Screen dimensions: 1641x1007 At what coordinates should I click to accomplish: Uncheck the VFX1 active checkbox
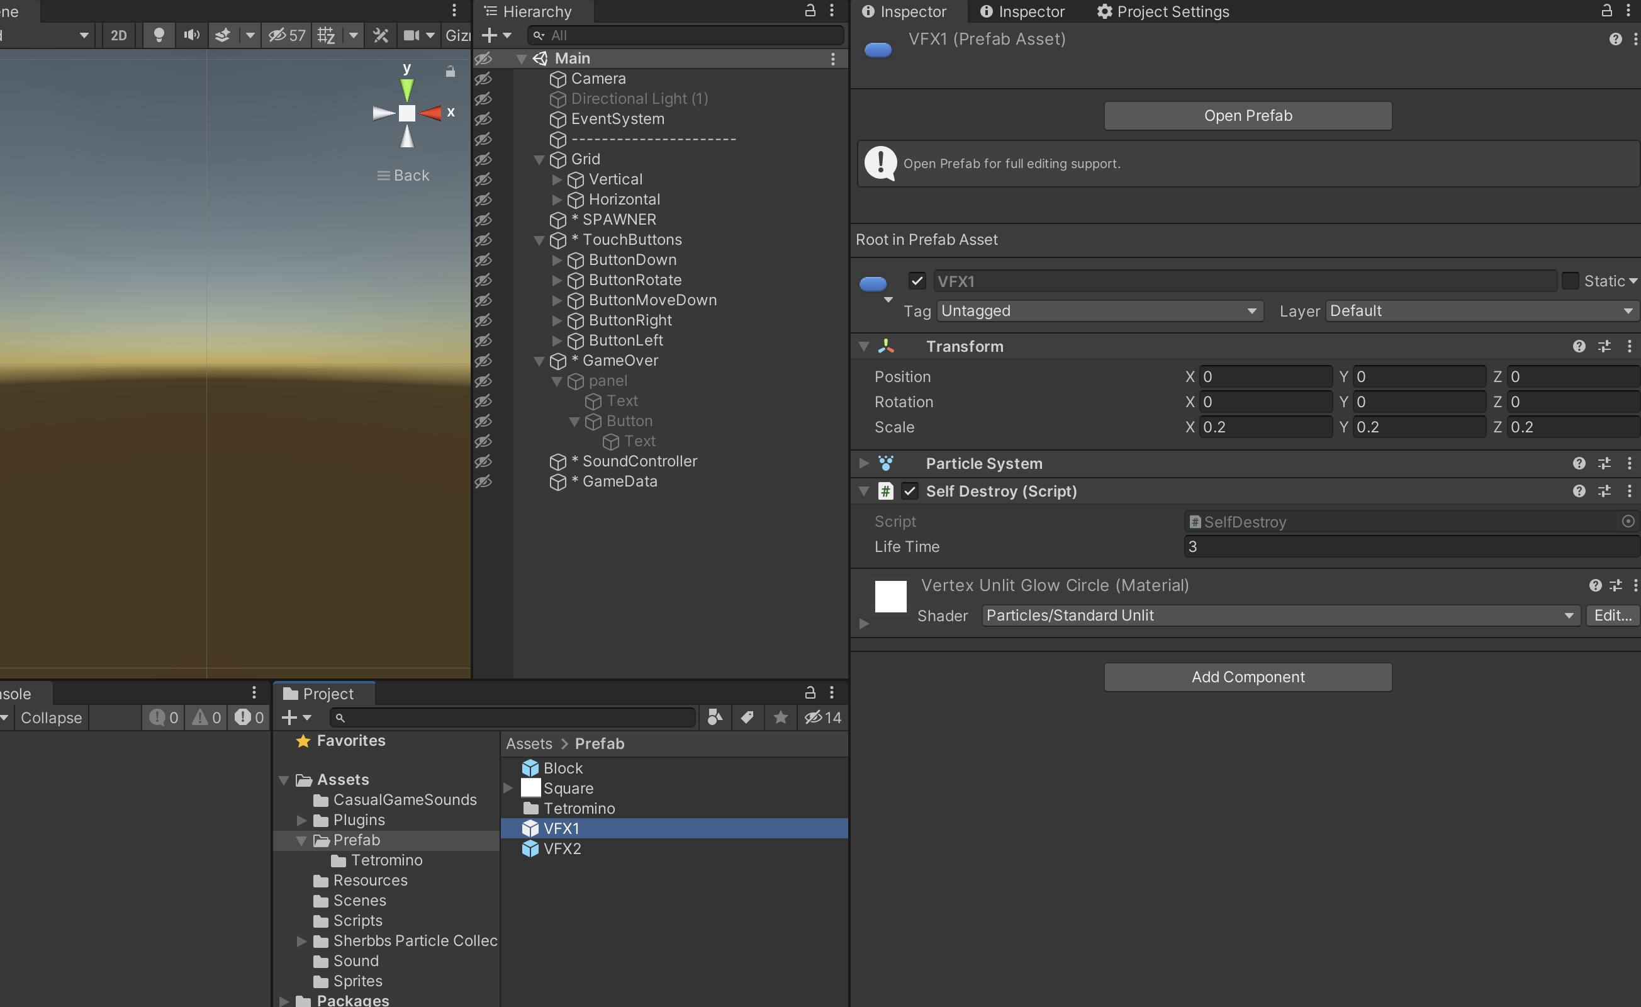click(x=917, y=281)
